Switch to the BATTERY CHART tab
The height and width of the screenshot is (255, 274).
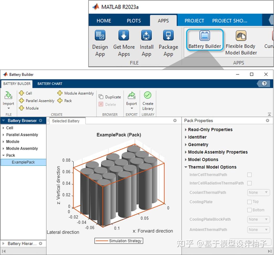(50, 84)
